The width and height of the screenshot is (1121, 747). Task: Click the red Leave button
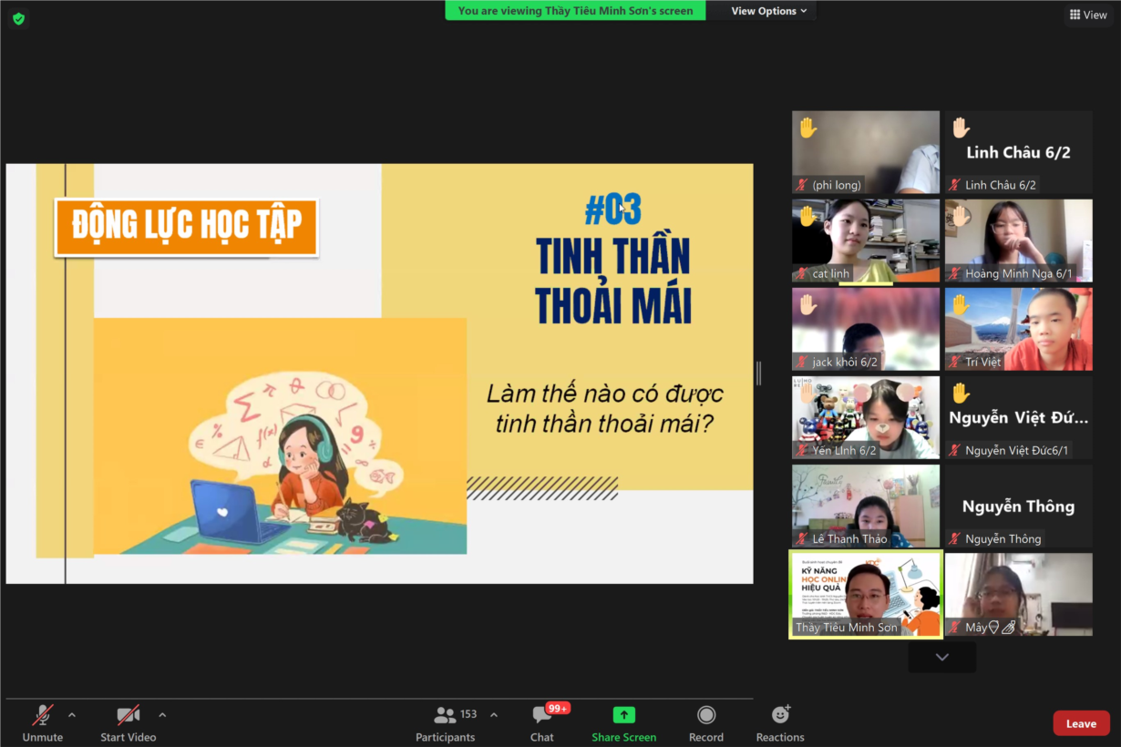[1081, 723]
